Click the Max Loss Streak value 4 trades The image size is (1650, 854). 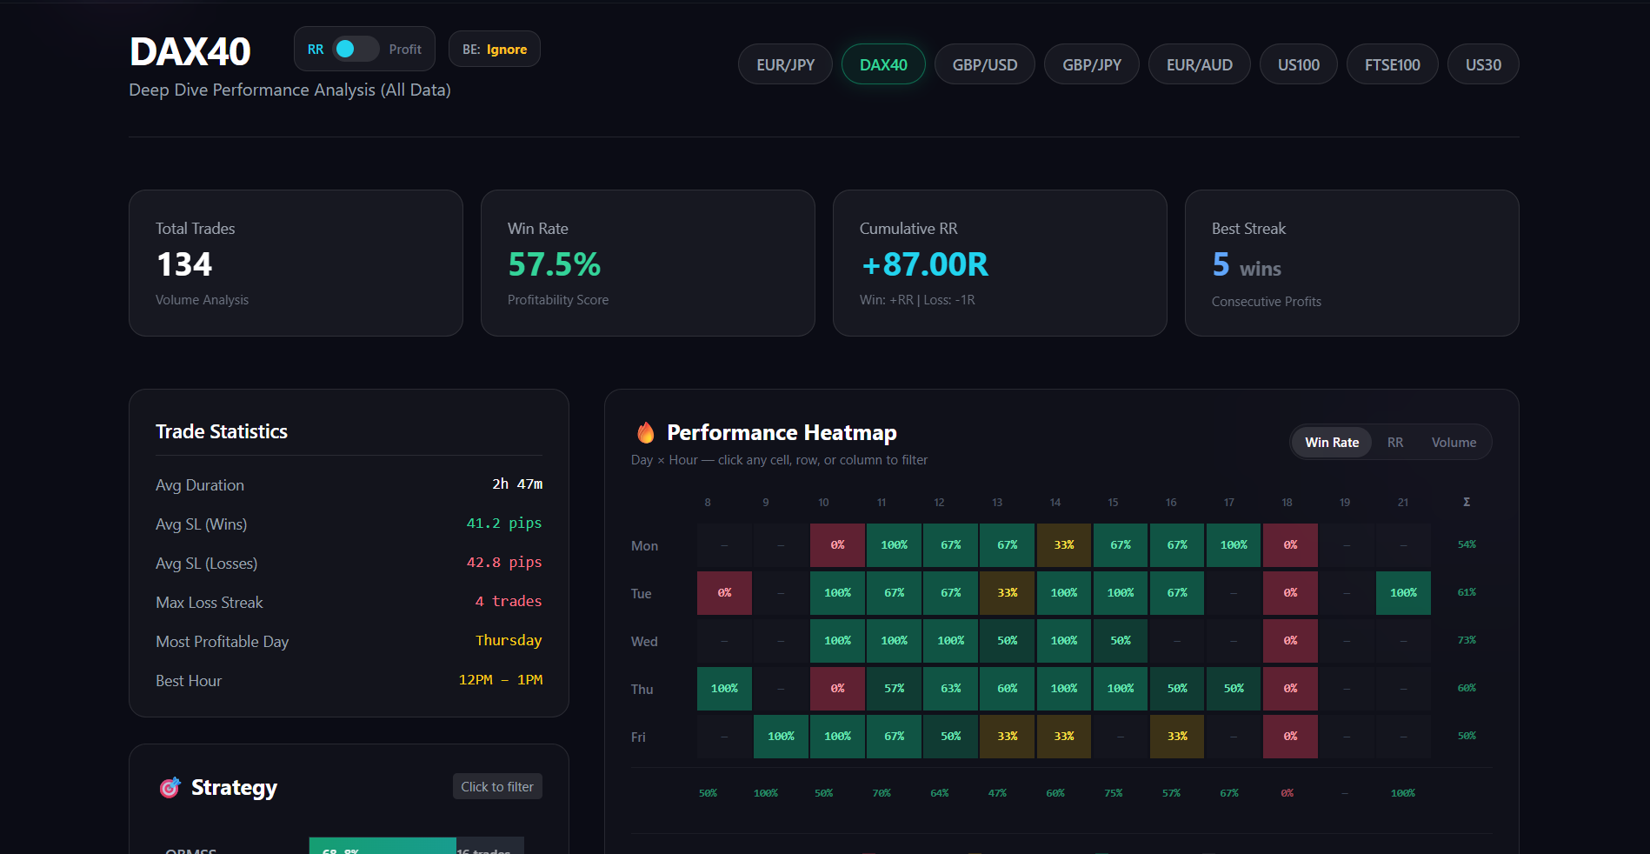click(509, 601)
